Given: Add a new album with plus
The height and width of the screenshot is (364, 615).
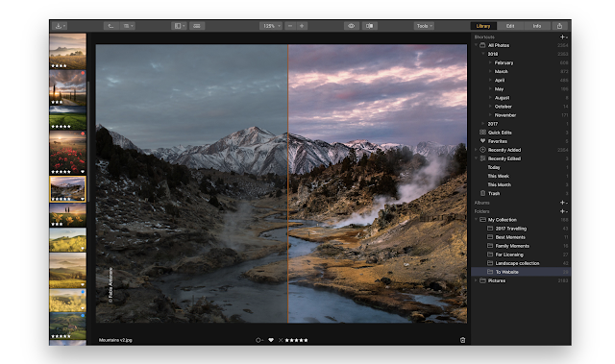Looking at the screenshot, I should point(563,203).
